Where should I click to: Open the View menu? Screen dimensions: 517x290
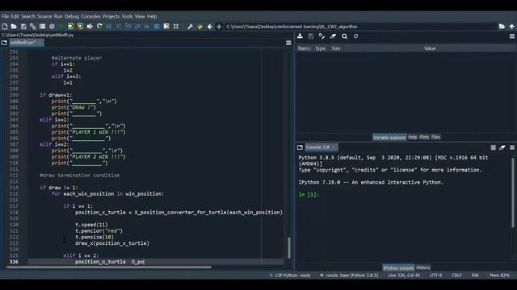coord(140,16)
